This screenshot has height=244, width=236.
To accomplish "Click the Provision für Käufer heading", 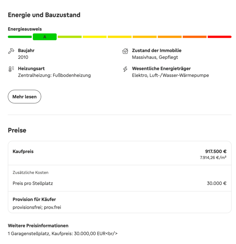I will (34, 199).
